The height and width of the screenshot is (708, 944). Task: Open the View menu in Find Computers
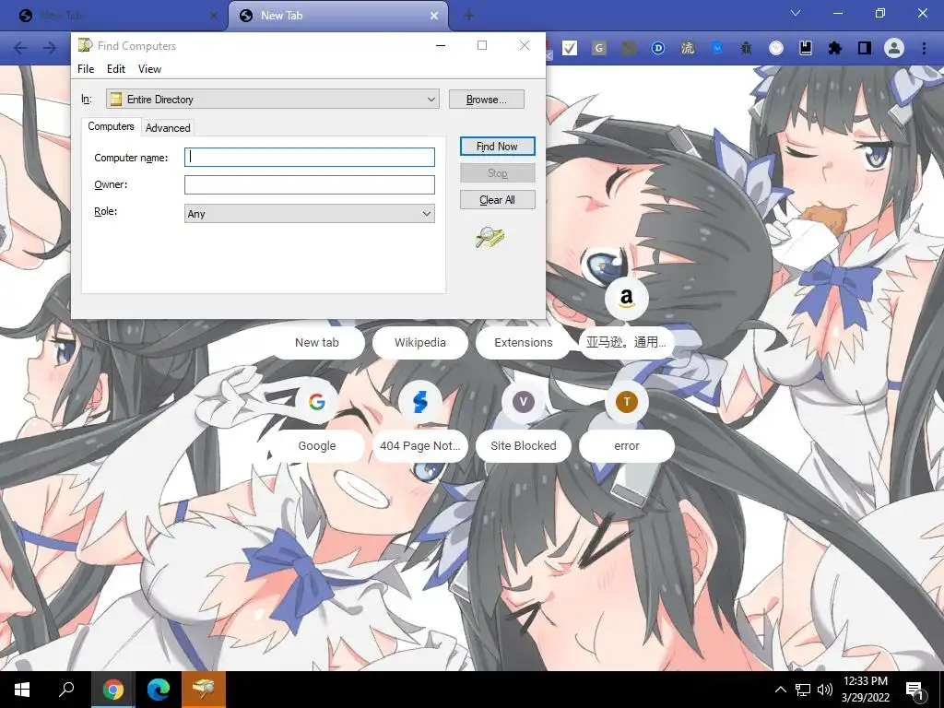click(149, 69)
